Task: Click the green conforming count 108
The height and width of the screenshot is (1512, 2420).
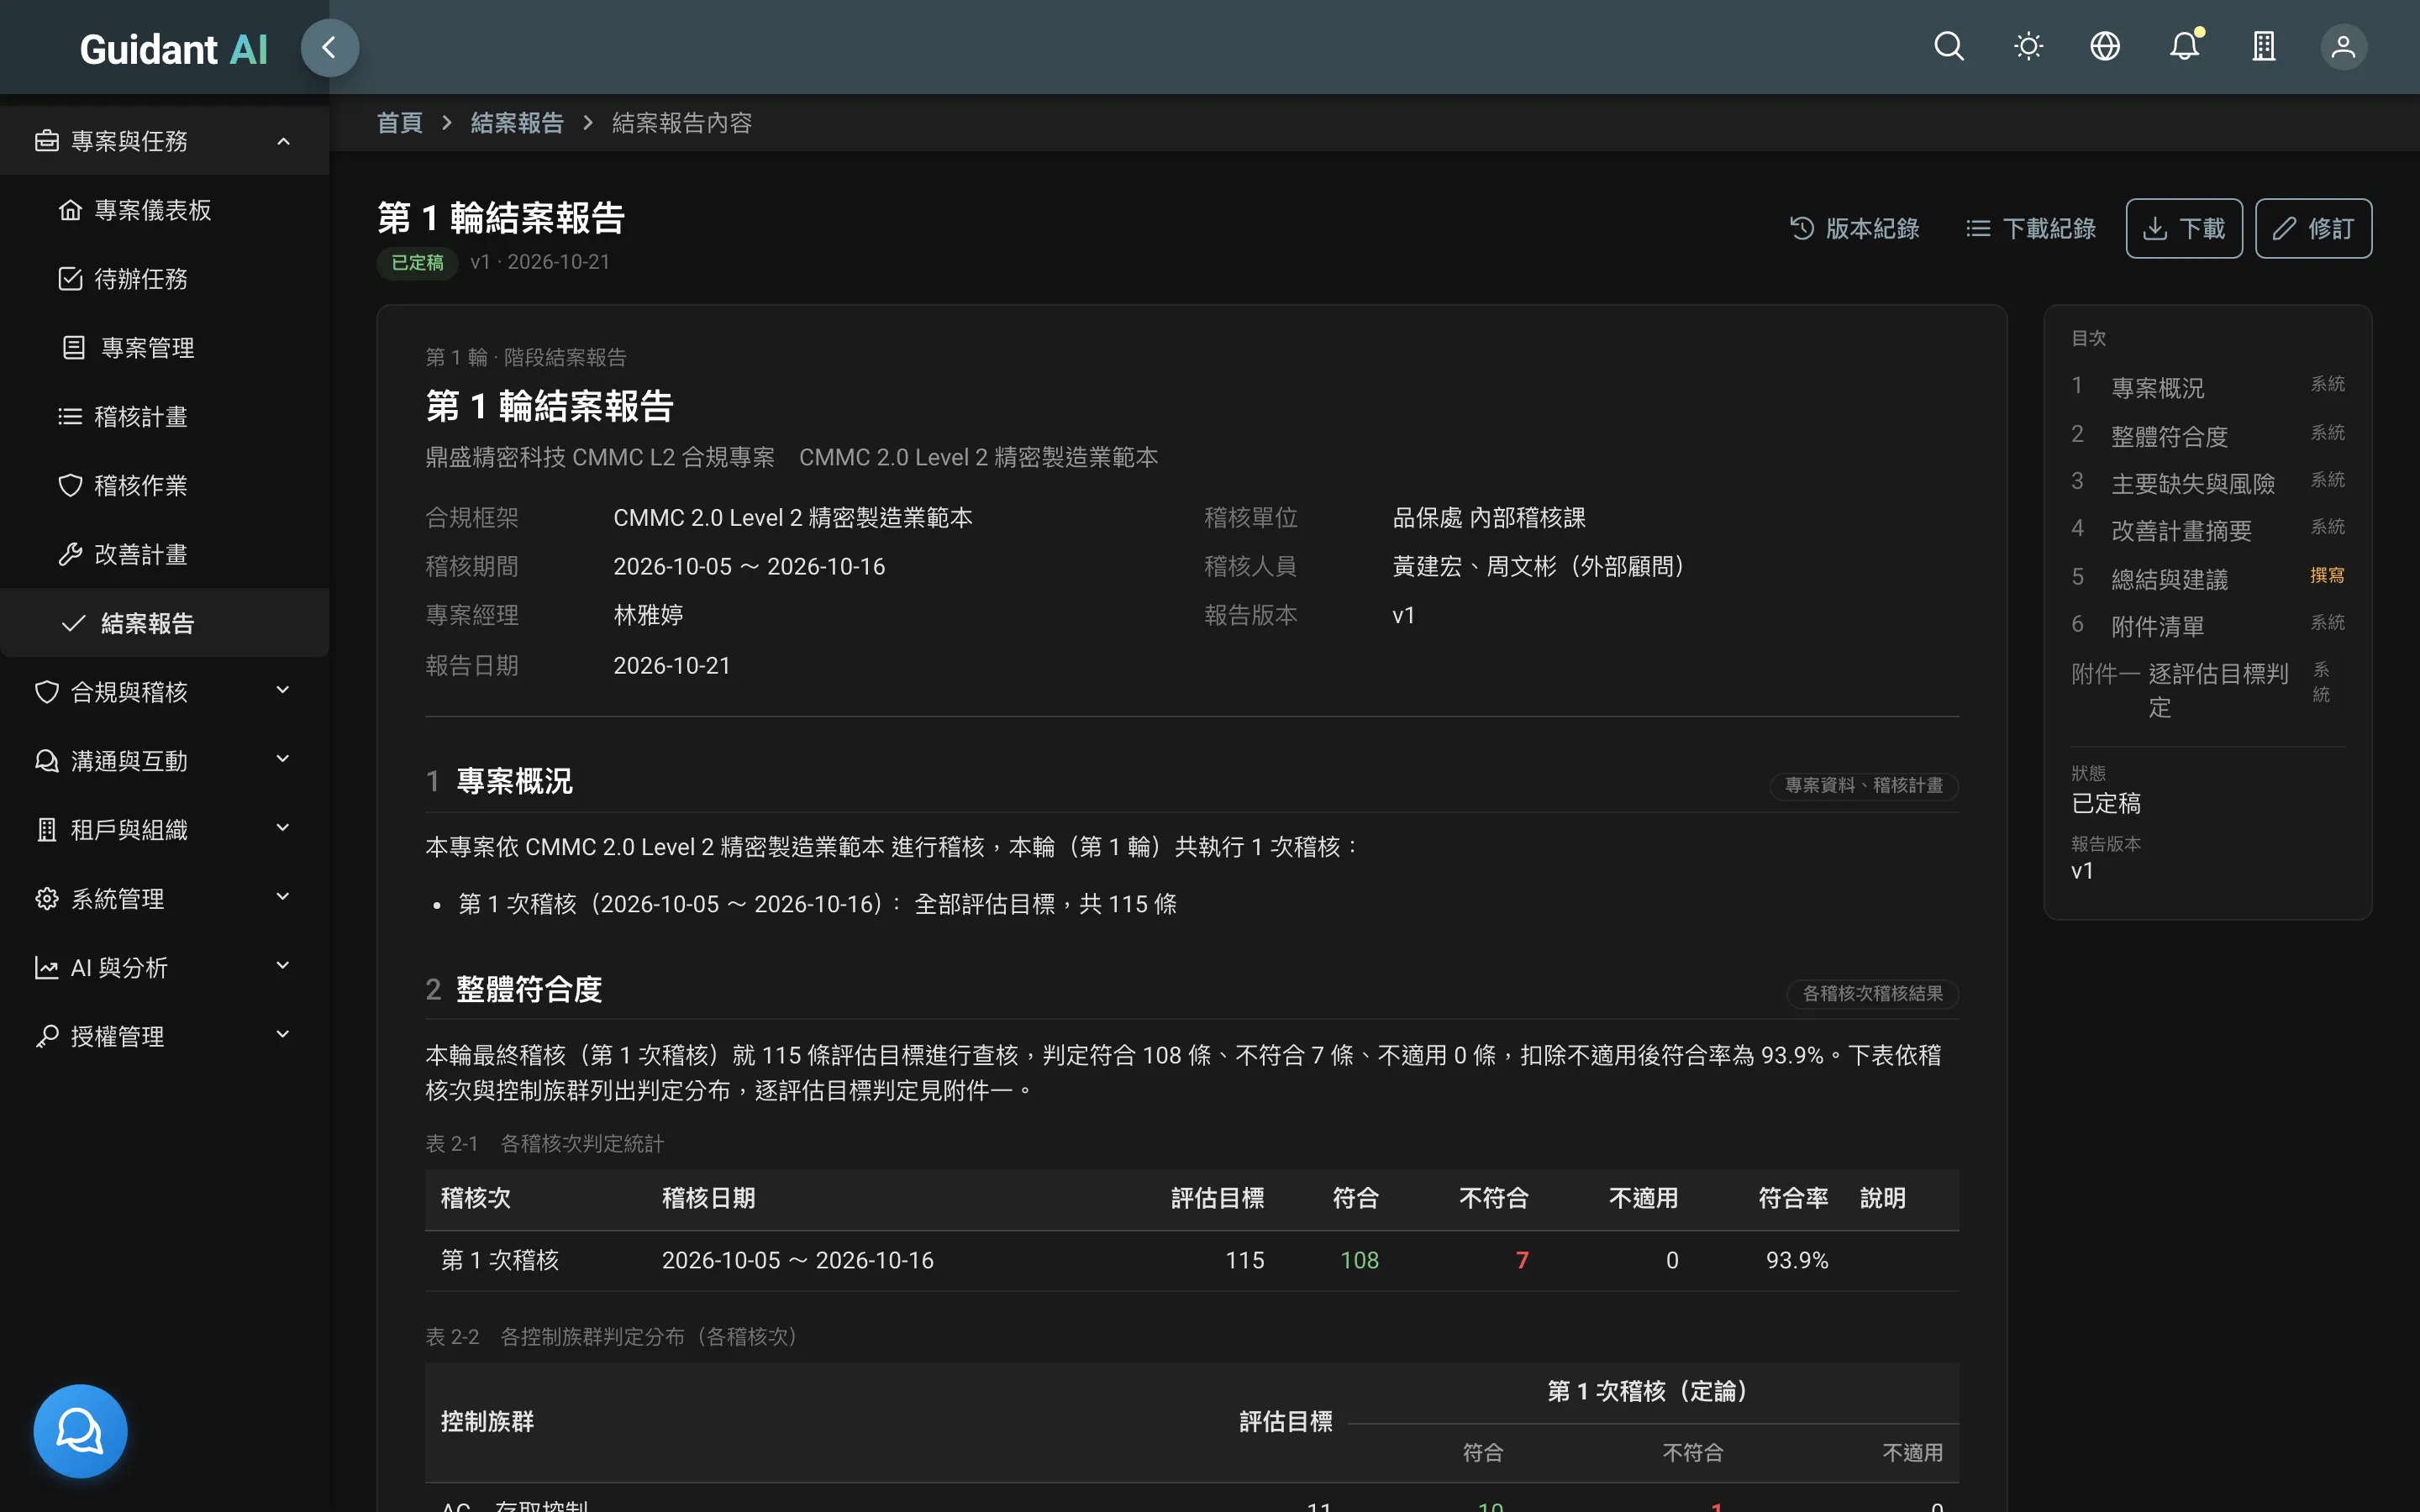Action: tap(1359, 1260)
